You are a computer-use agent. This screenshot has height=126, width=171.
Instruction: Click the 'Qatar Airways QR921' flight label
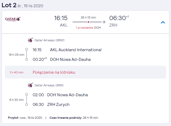[49, 40]
